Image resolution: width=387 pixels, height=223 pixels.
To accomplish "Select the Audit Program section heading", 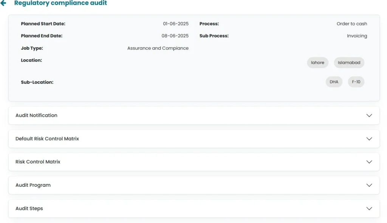I will coord(33,185).
